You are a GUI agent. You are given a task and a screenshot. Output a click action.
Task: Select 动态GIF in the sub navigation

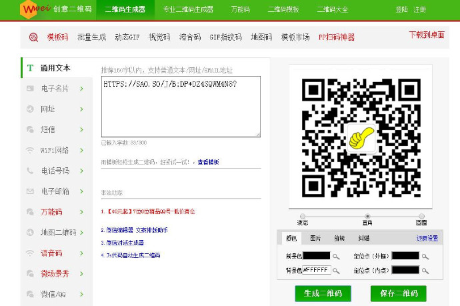coord(127,37)
